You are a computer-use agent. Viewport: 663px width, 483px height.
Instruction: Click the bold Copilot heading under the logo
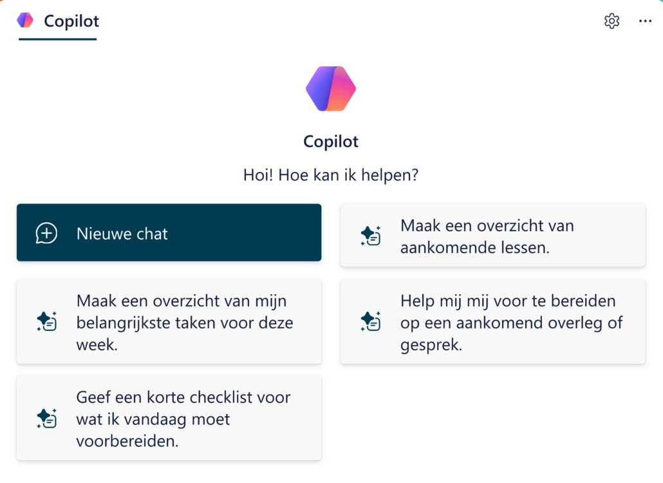pos(331,142)
